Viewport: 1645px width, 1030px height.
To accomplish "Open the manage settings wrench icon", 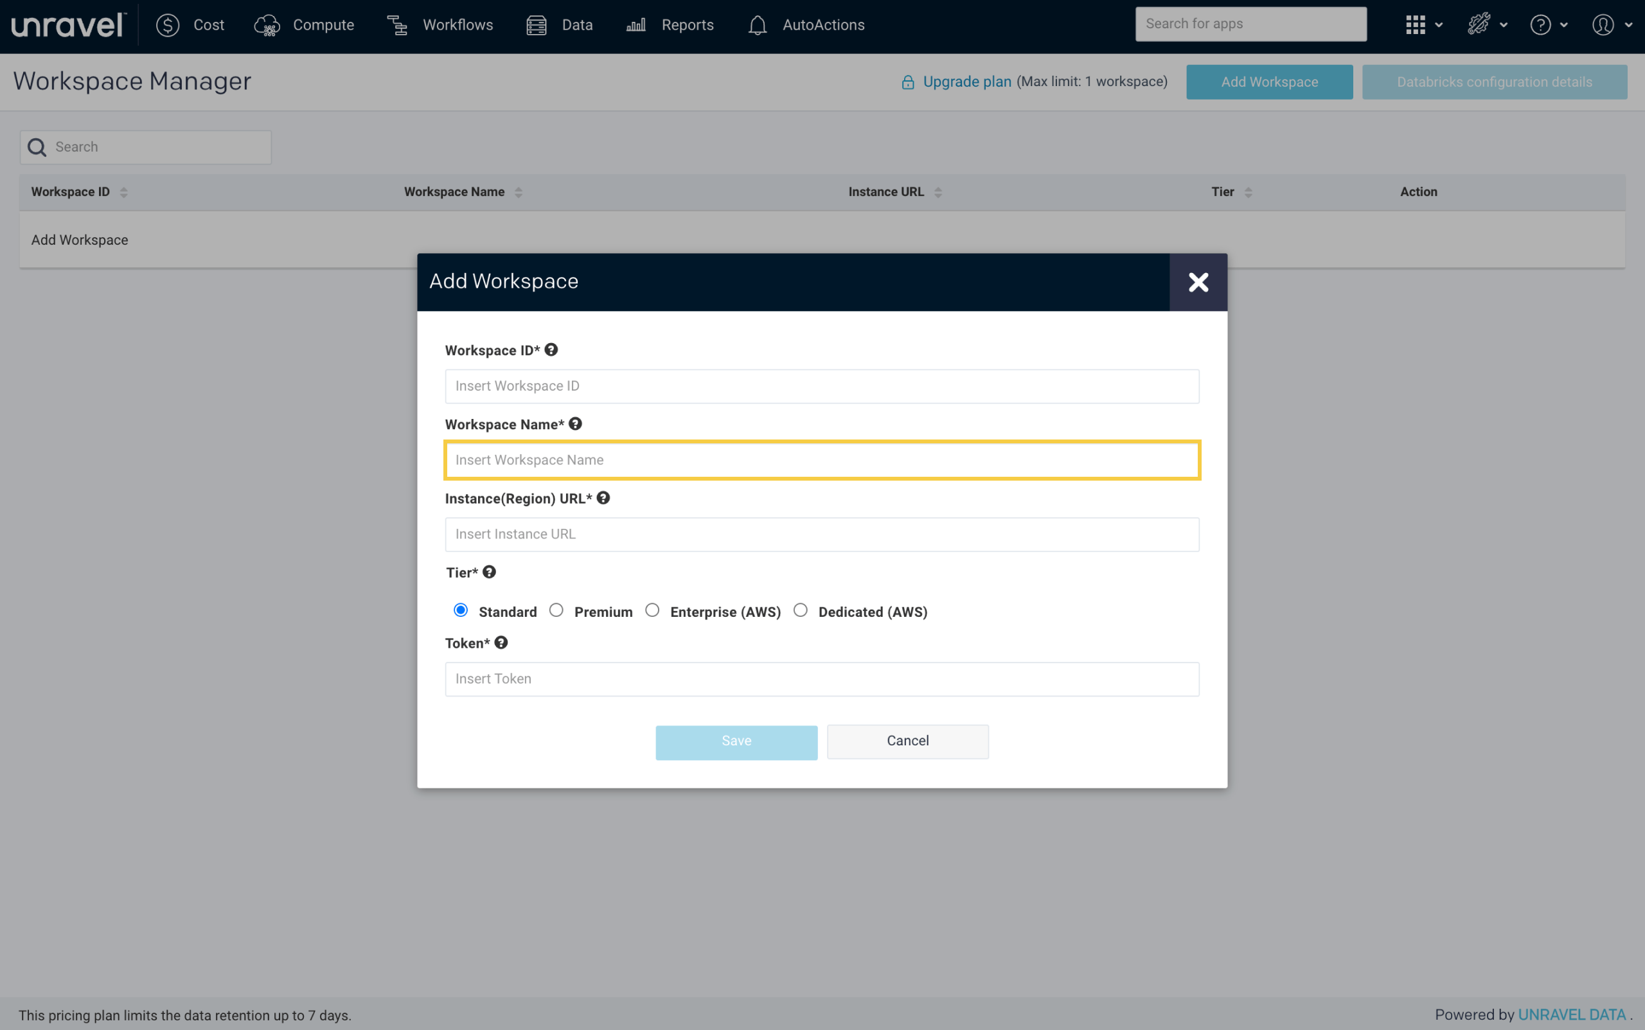I will pos(1479,24).
